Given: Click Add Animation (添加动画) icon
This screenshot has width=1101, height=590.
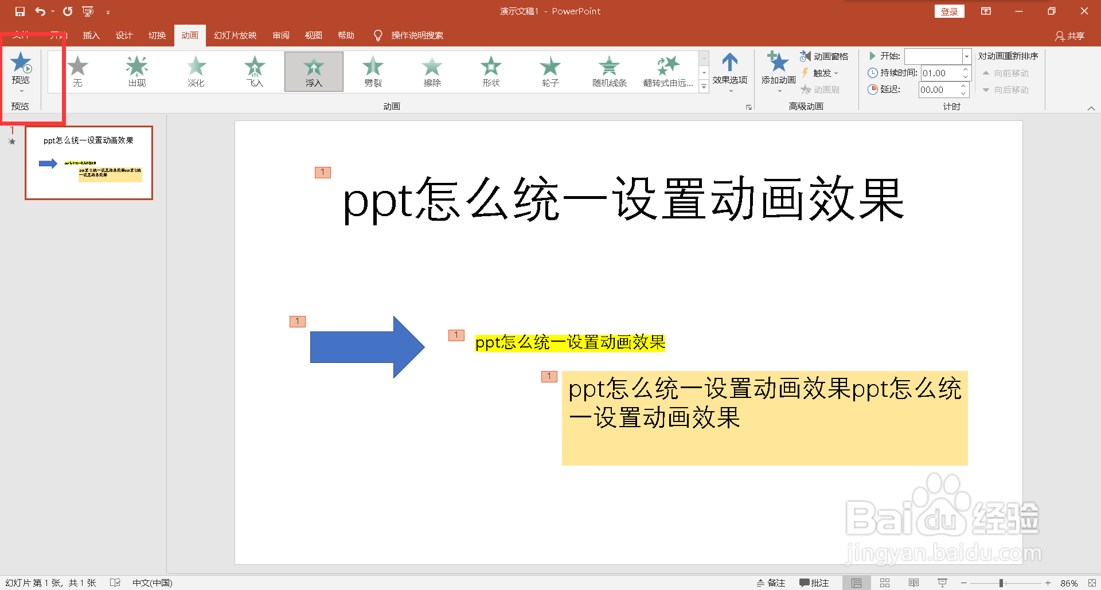Looking at the screenshot, I should click(778, 62).
